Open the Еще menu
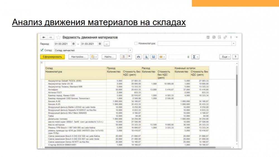The height and width of the screenshot is (157, 279). click(225, 57)
